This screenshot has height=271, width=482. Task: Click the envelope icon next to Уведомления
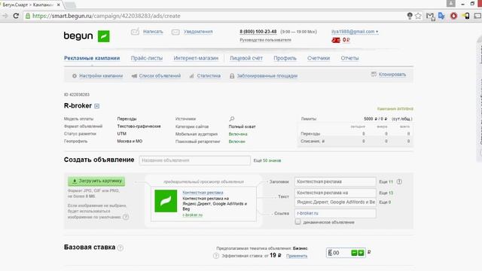click(175, 32)
